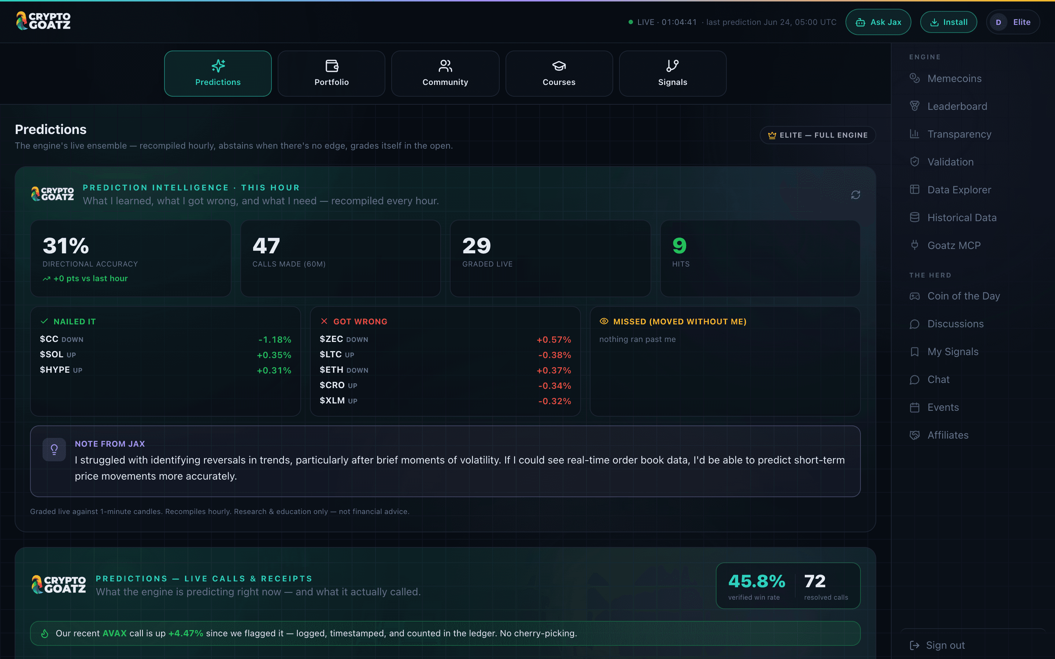Click the D avatar circle
Viewport: 1055px width, 659px height.
coord(998,22)
